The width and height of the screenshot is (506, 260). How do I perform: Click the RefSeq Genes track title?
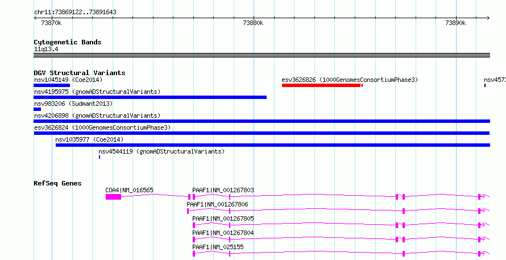pos(58,183)
